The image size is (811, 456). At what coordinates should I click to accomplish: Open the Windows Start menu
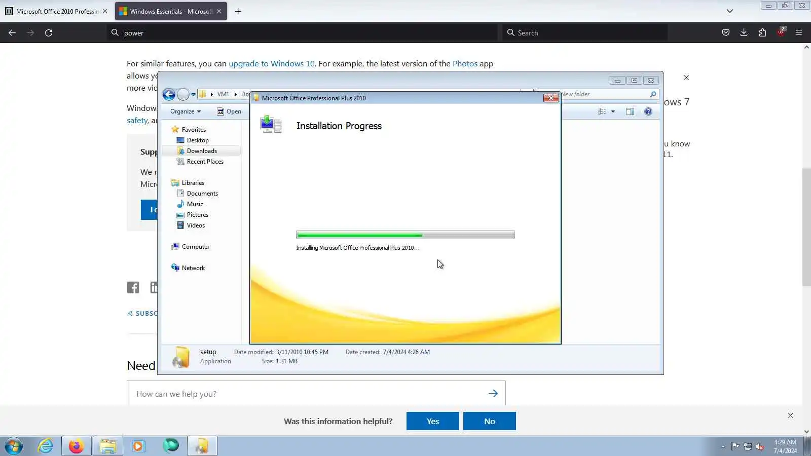14,446
